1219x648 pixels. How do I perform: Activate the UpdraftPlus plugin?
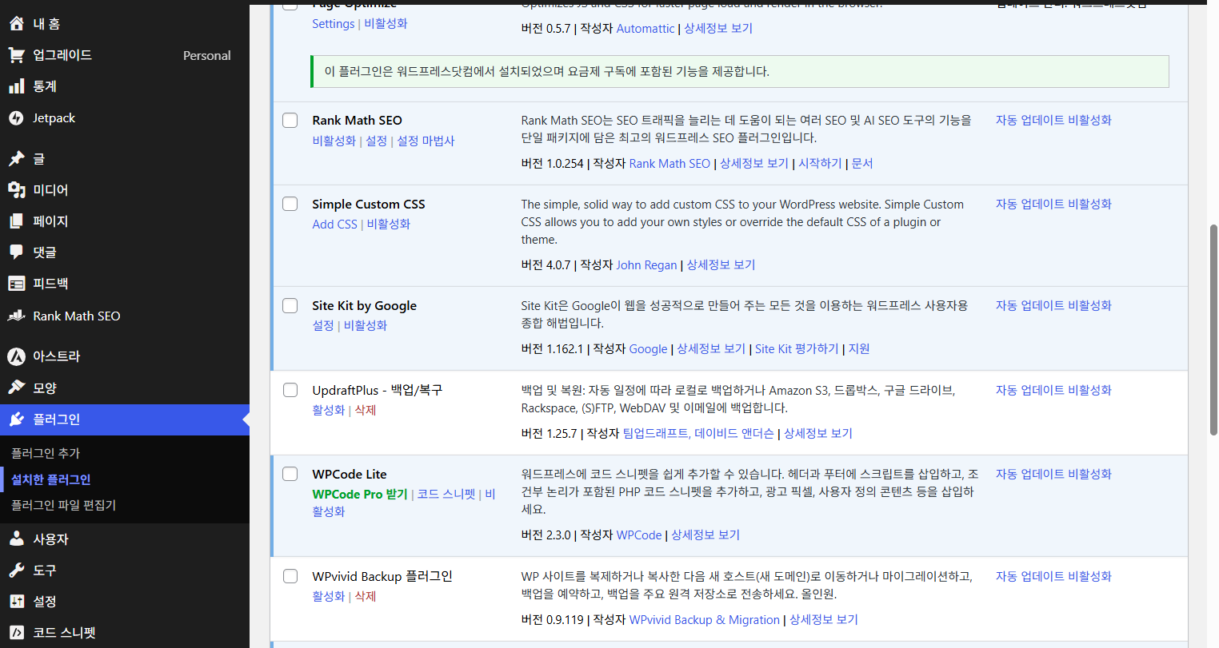tap(328, 410)
